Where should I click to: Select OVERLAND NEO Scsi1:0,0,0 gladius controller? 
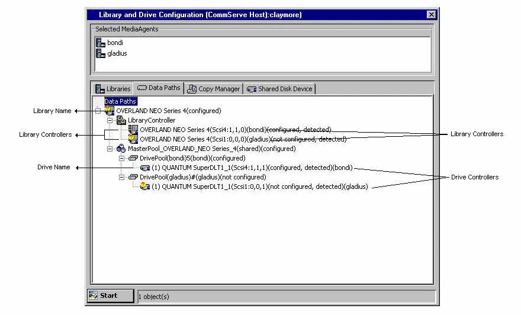pyautogui.click(x=243, y=139)
